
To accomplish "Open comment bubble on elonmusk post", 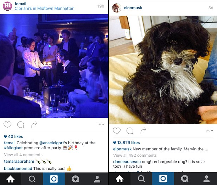I will 130,131.
